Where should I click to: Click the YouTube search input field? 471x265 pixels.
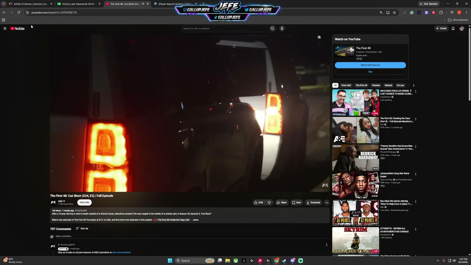tap(225, 28)
